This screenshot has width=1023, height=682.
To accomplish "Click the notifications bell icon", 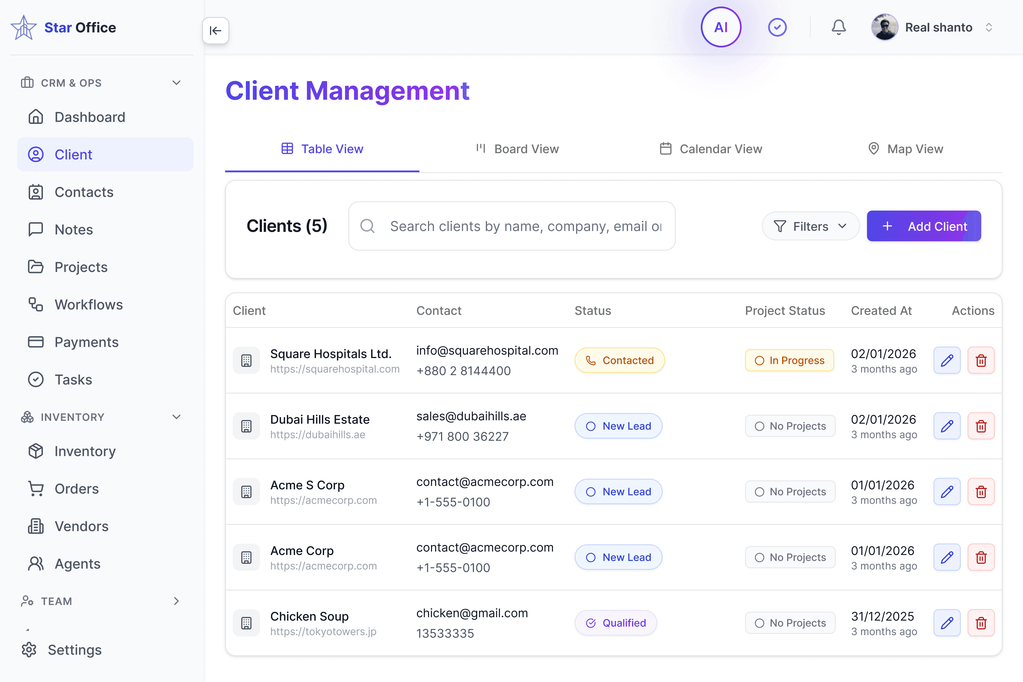I will pos(838,27).
